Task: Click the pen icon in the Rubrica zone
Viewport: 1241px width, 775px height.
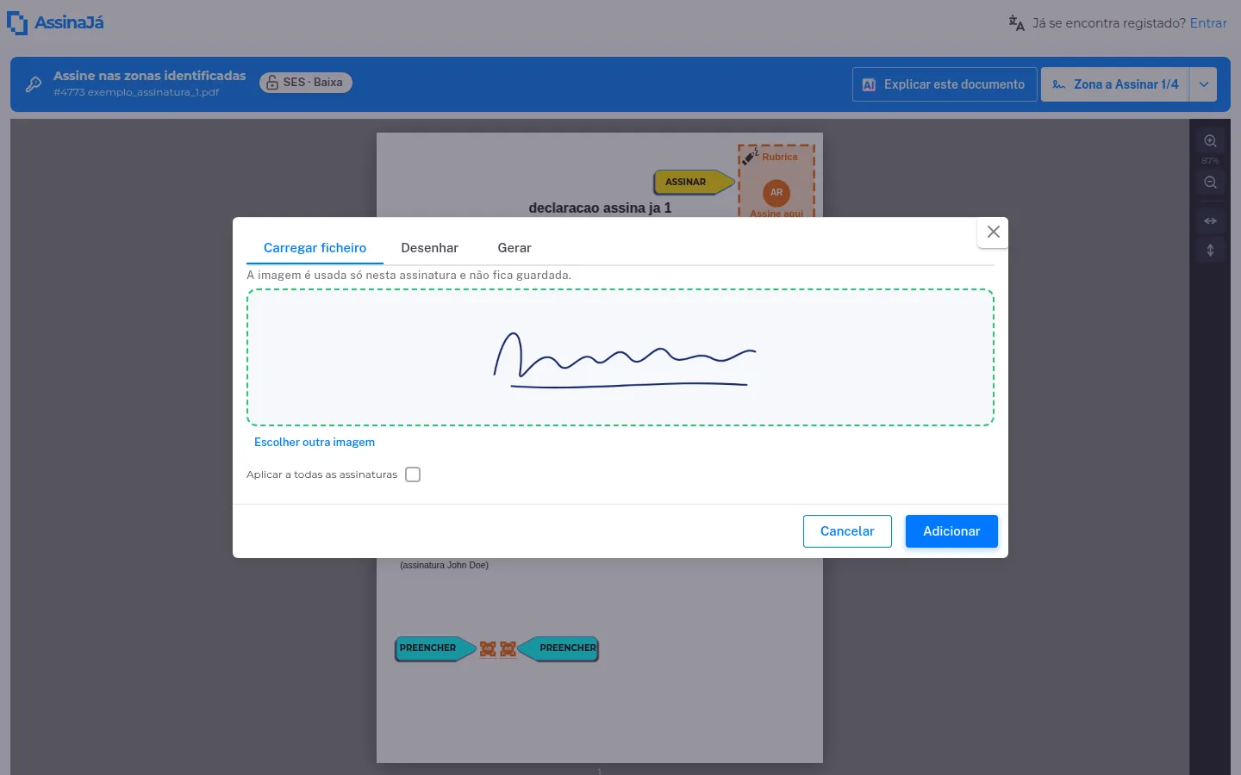Action: coord(750,157)
